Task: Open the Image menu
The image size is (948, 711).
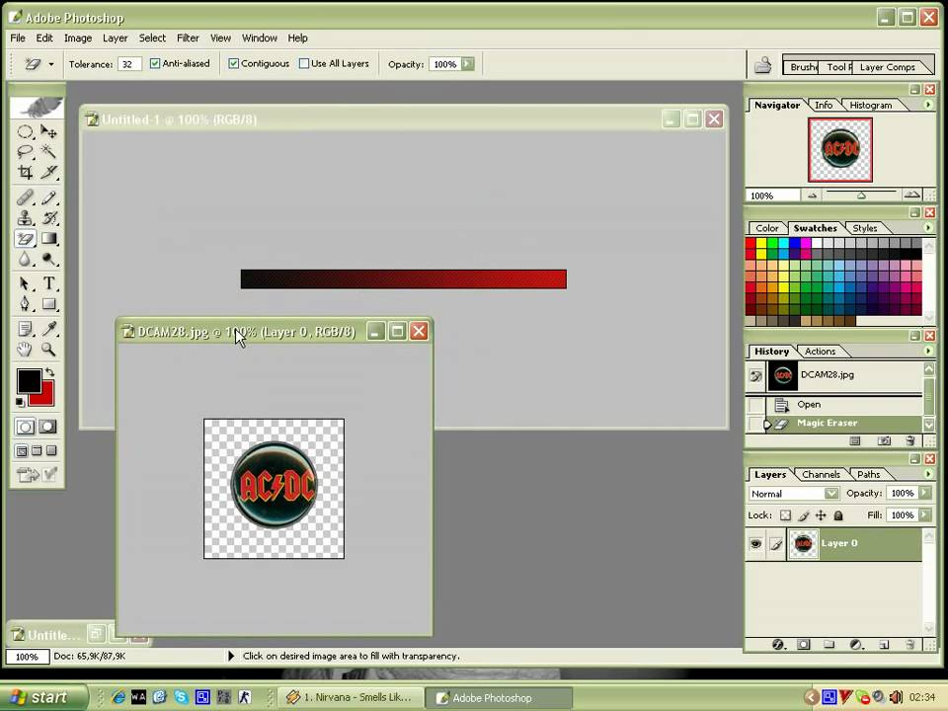Action: (x=78, y=39)
